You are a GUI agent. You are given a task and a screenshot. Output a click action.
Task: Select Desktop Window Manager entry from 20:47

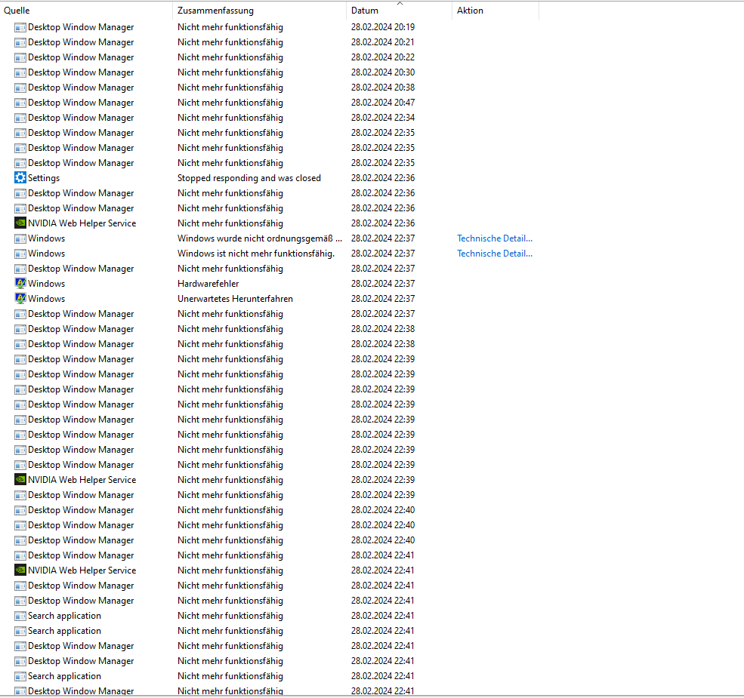(x=81, y=103)
